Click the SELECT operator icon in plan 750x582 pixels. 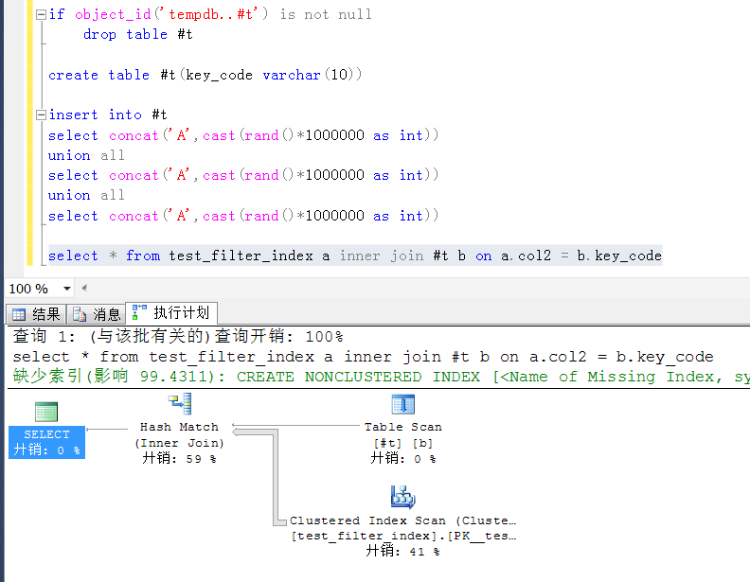point(46,413)
